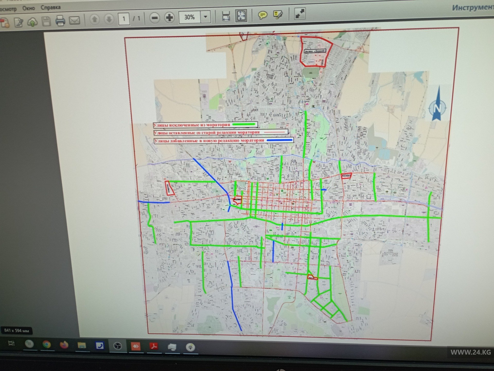Open OBS Studio from taskbar
Screen dimensions: 494x371
[118, 346]
